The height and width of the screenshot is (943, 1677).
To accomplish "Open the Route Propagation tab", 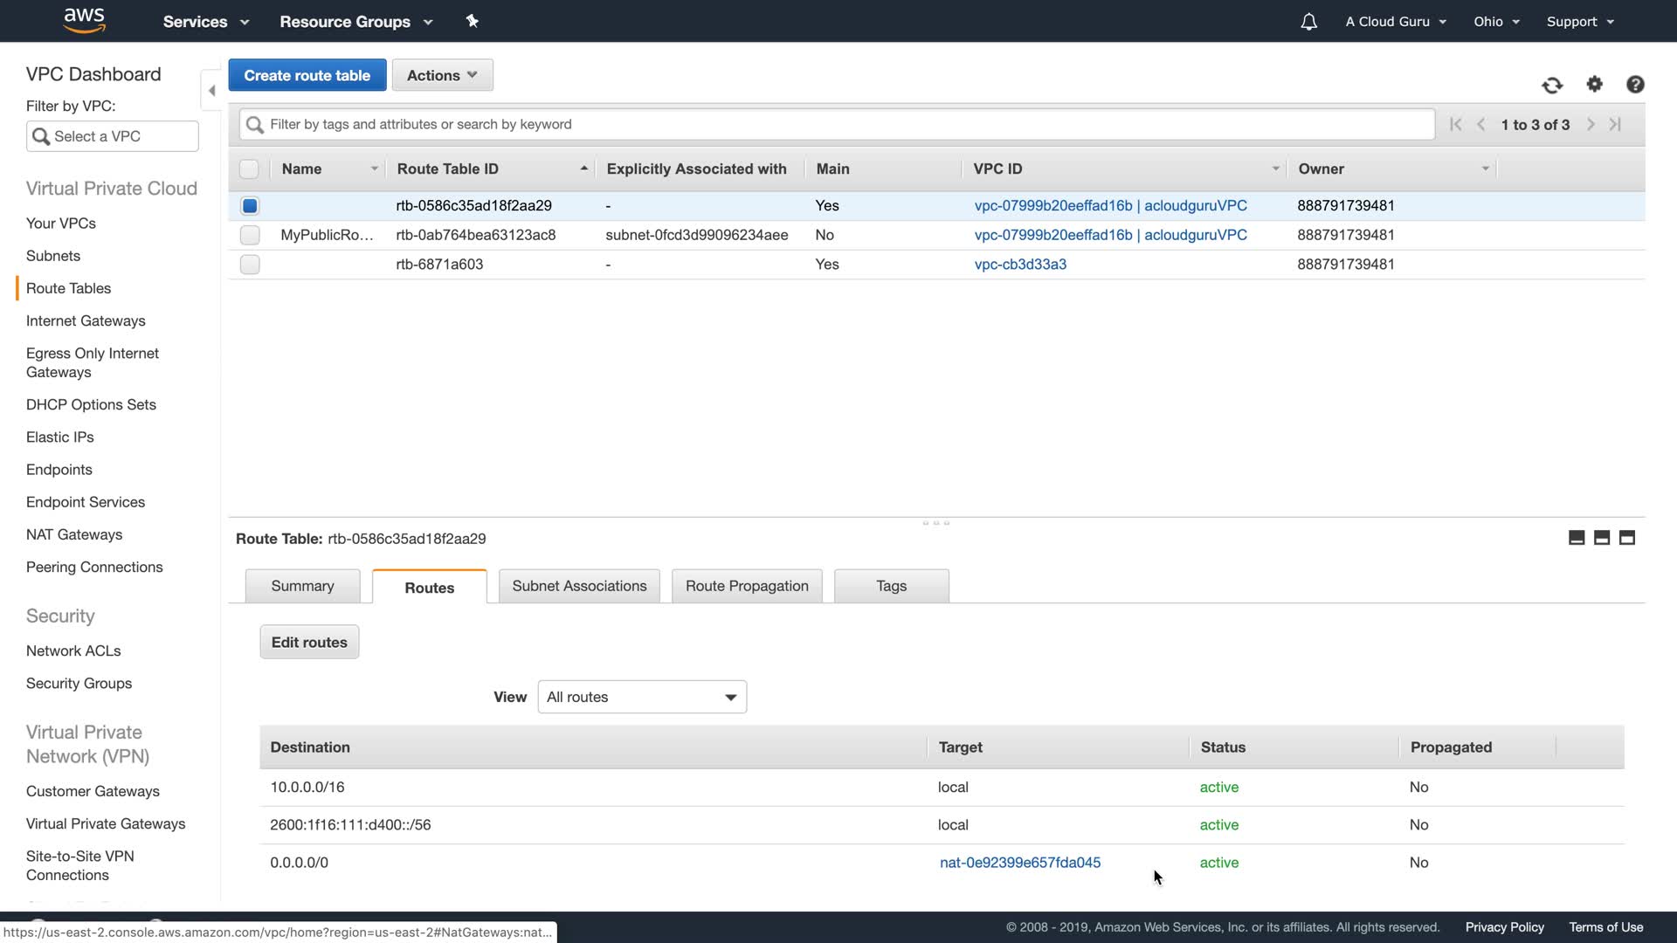I will (x=747, y=586).
